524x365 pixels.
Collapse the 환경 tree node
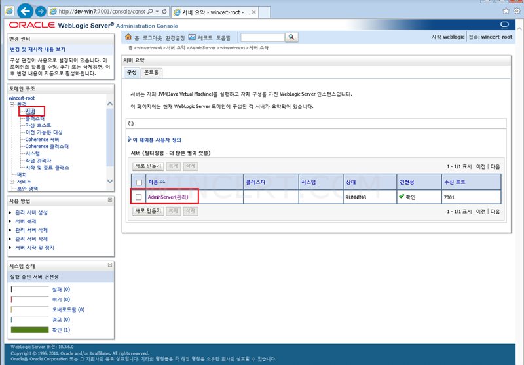point(12,104)
